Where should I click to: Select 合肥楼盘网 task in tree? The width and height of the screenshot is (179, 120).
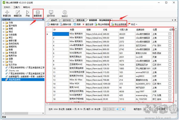(27, 77)
